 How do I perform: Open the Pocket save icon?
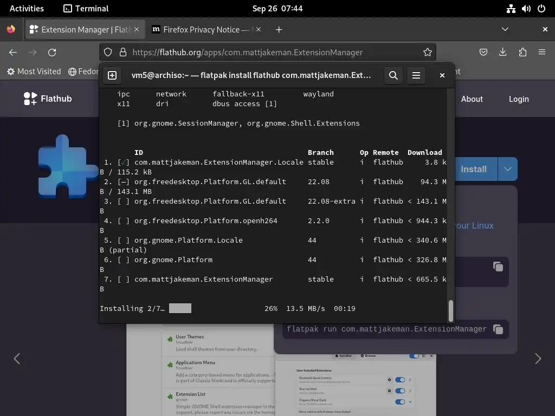pyautogui.click(x=483, y=53)
